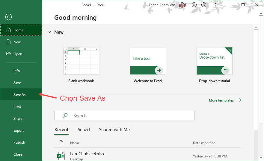The height and width of the screenshot is (161, 264).
Task: Click the back arrow to return to workbook
Action: tap(9, 17)
